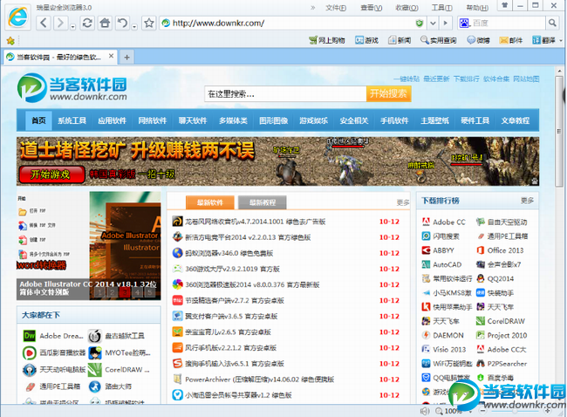The width and height of the screenshot is (567, 417).
Task: Open PowerArchiver v14.06.02 entry
Action: tap(260, 379)
